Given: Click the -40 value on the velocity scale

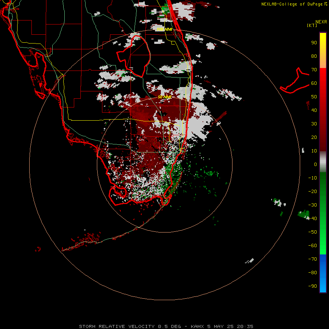Looking at the screenshot, I should [313, 219].
